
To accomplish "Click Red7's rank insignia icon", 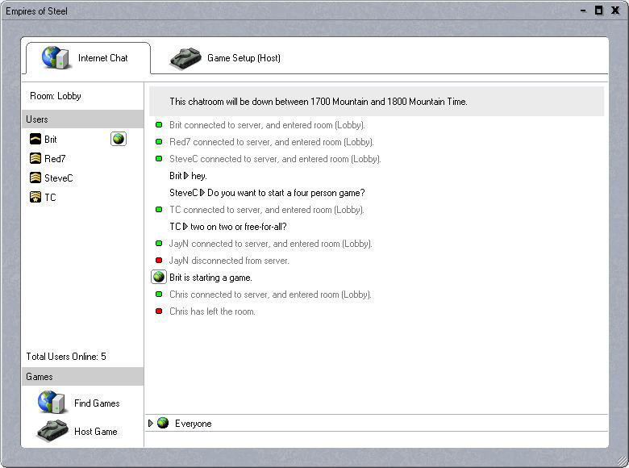I will [35, 158].
